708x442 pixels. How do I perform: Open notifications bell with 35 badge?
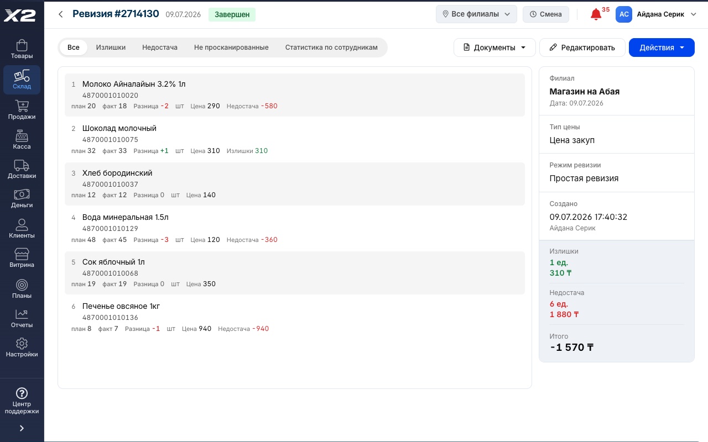click(596, 14)
